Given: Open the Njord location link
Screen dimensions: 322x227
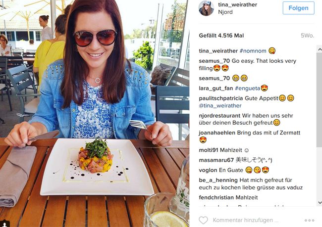Looking at the screenshot, I should [225, 12].
